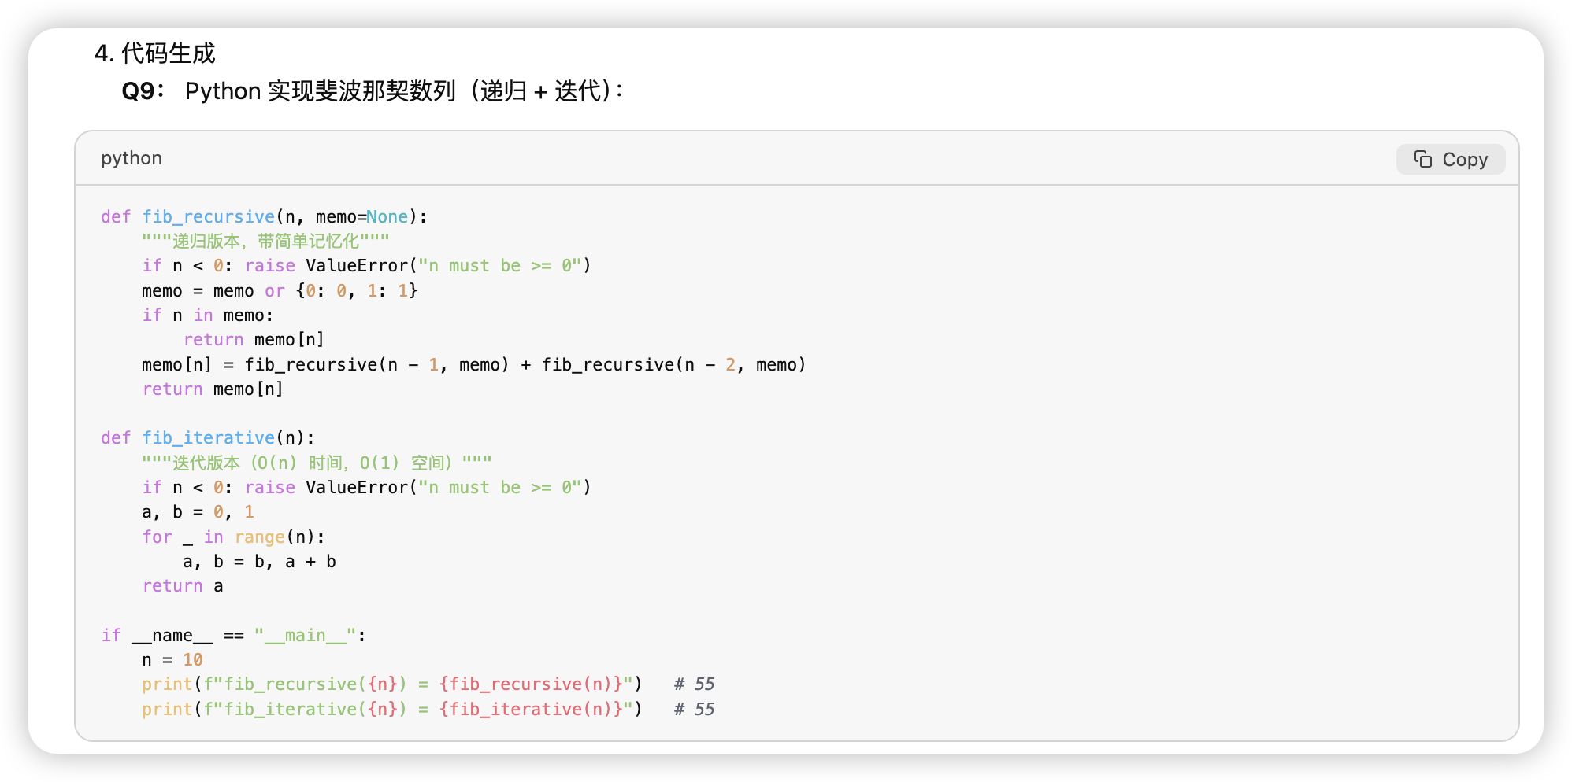Click the 'for _ in range(n):' line
Screen dimensions: 1572x782
233,537
